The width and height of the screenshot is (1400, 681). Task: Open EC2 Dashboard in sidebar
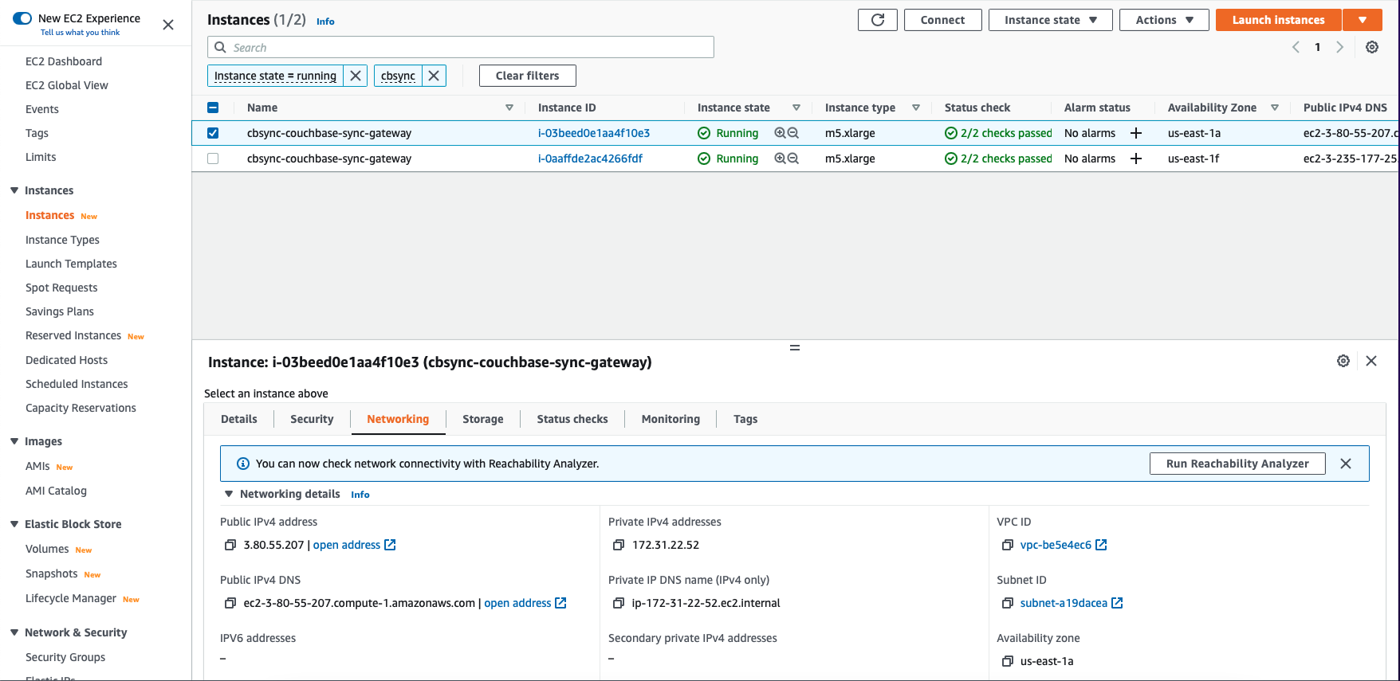pyautogui.click(x=64, y=61)
